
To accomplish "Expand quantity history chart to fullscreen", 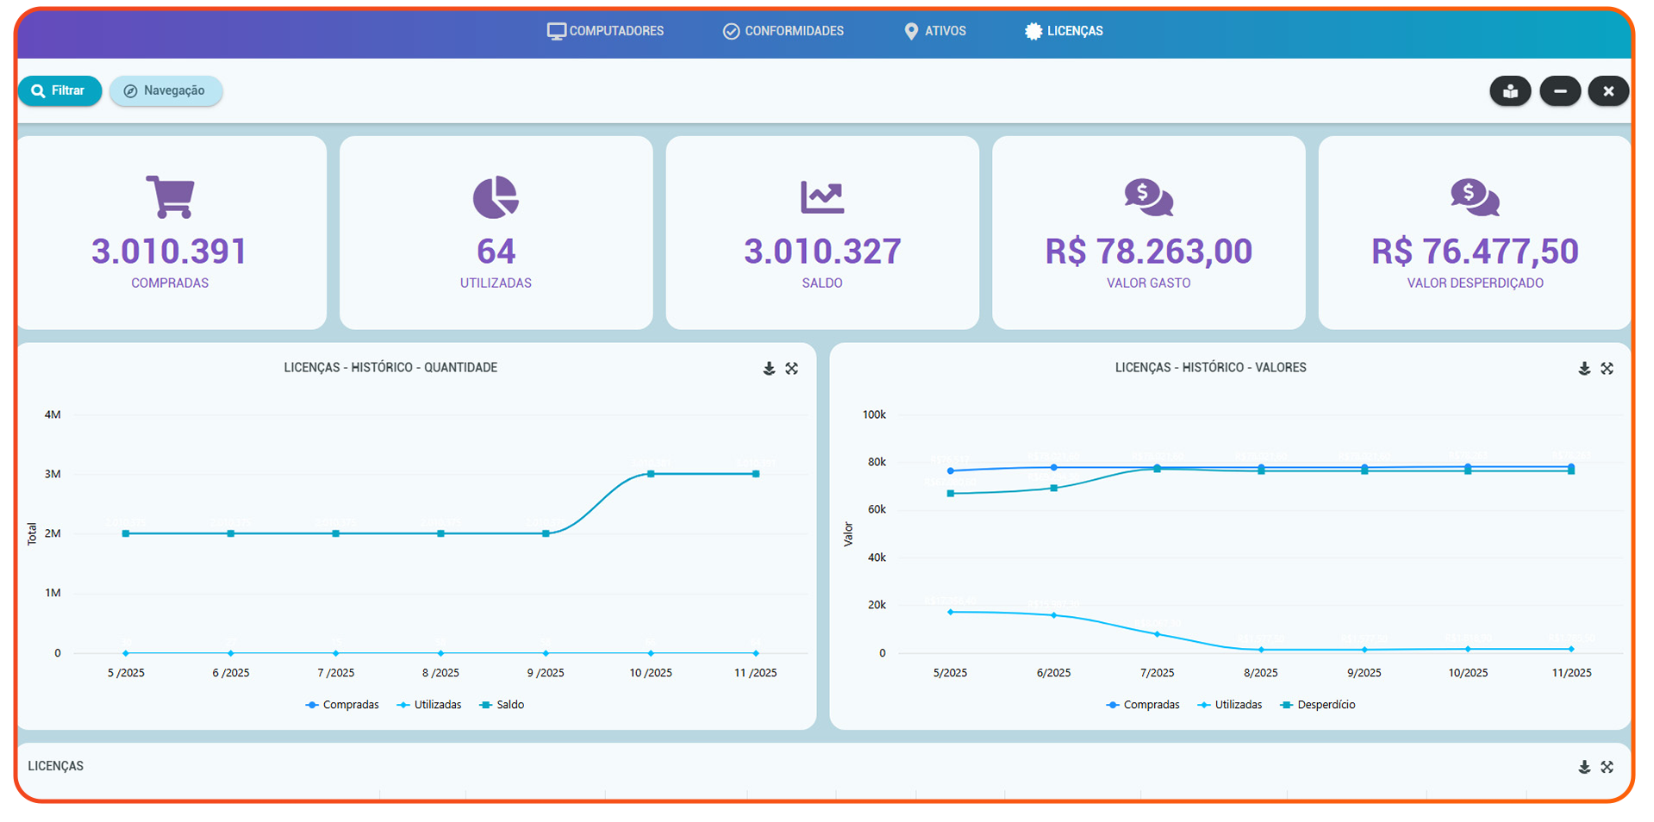I will (792, 369).
